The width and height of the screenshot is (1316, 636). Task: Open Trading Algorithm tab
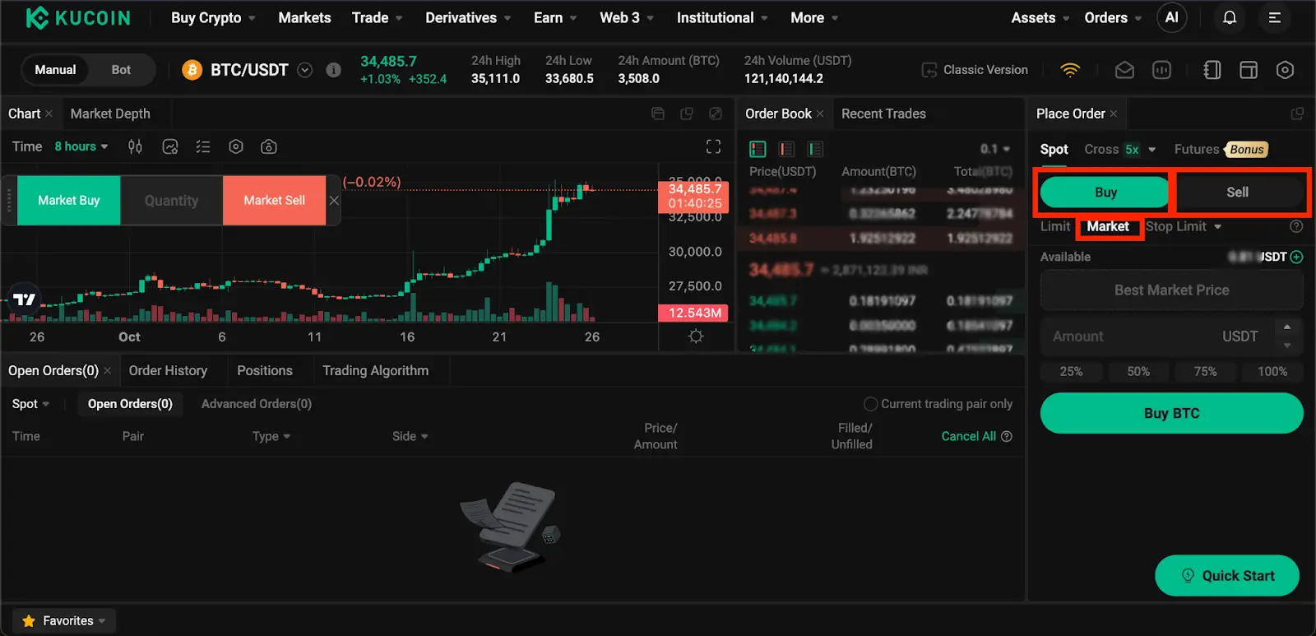pos(375,370)
